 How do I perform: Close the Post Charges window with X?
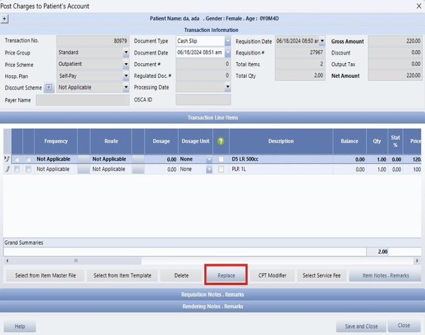point(419,6)
